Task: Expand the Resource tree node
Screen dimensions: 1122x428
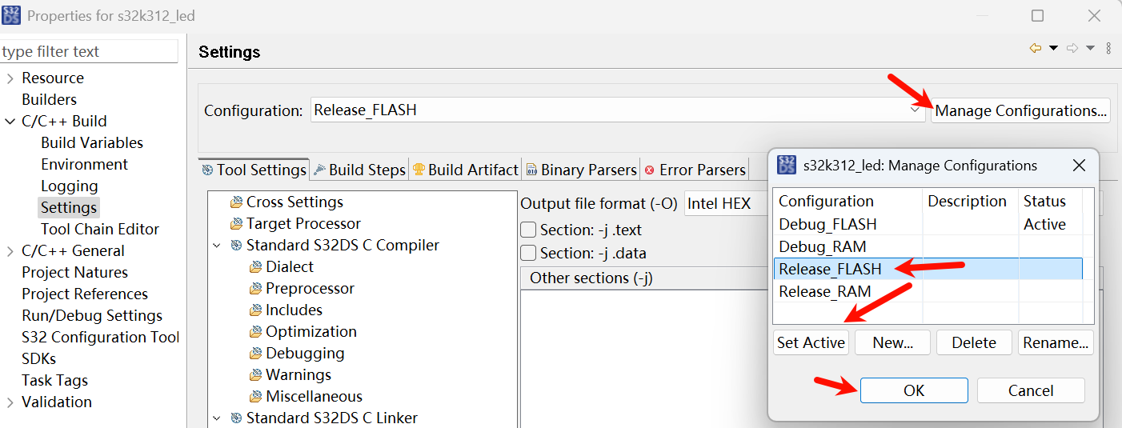Action: click(x=10, y=78)
